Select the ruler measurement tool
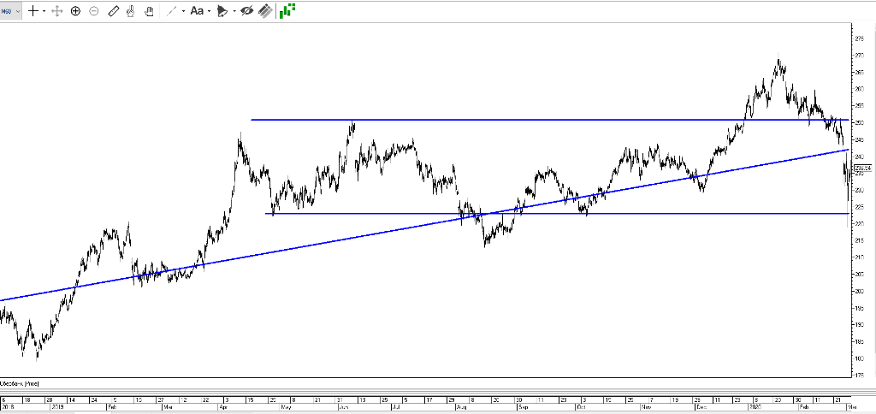The width and height of the screenshot is (876, 414). [113, 11]
